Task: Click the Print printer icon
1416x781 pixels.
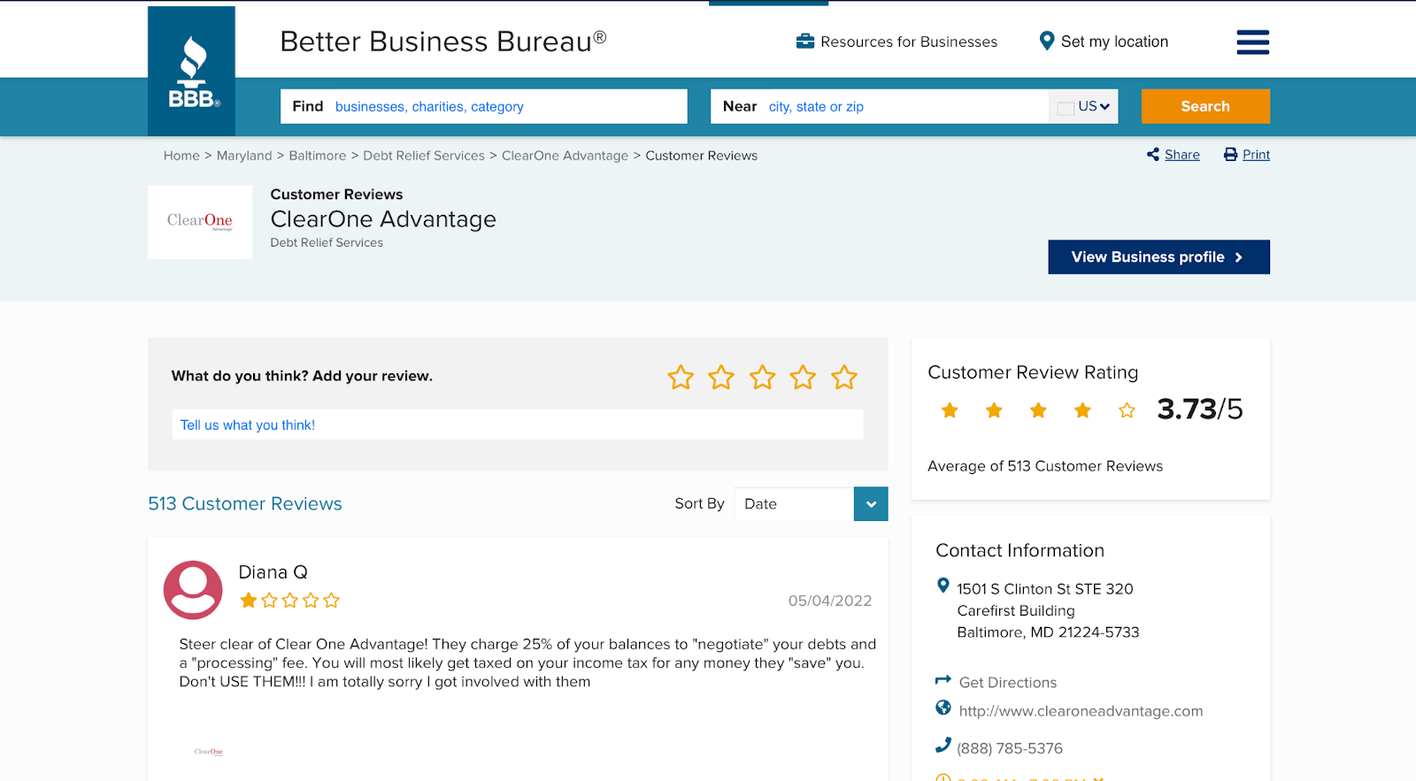Action: pyautogui.click(x=1230, y=155)
